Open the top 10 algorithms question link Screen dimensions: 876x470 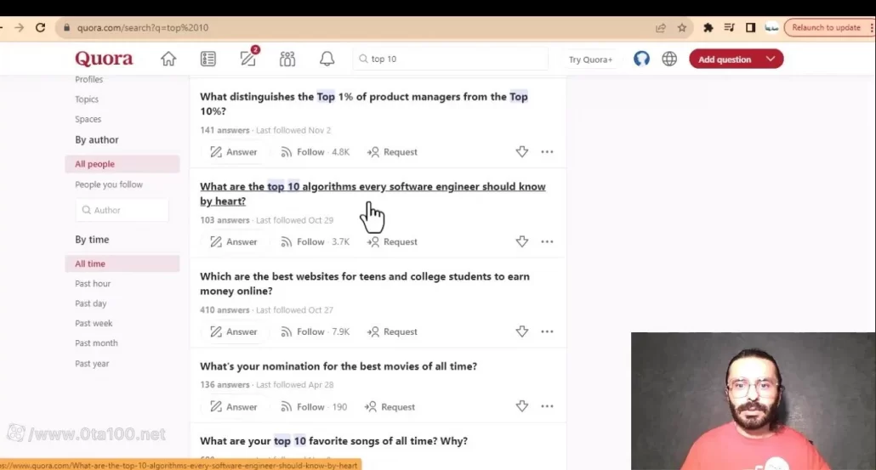(x=373, y=187)
